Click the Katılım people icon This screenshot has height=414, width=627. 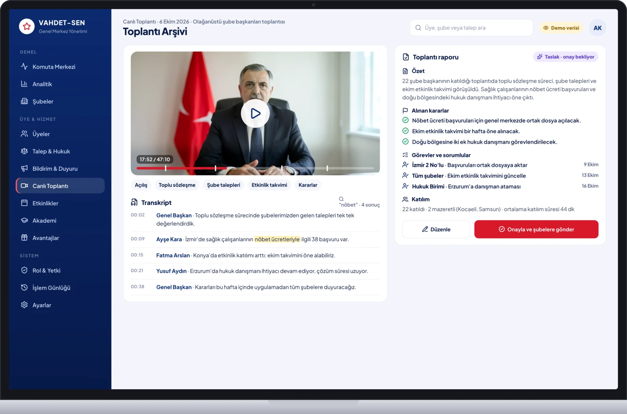[406, 199]
